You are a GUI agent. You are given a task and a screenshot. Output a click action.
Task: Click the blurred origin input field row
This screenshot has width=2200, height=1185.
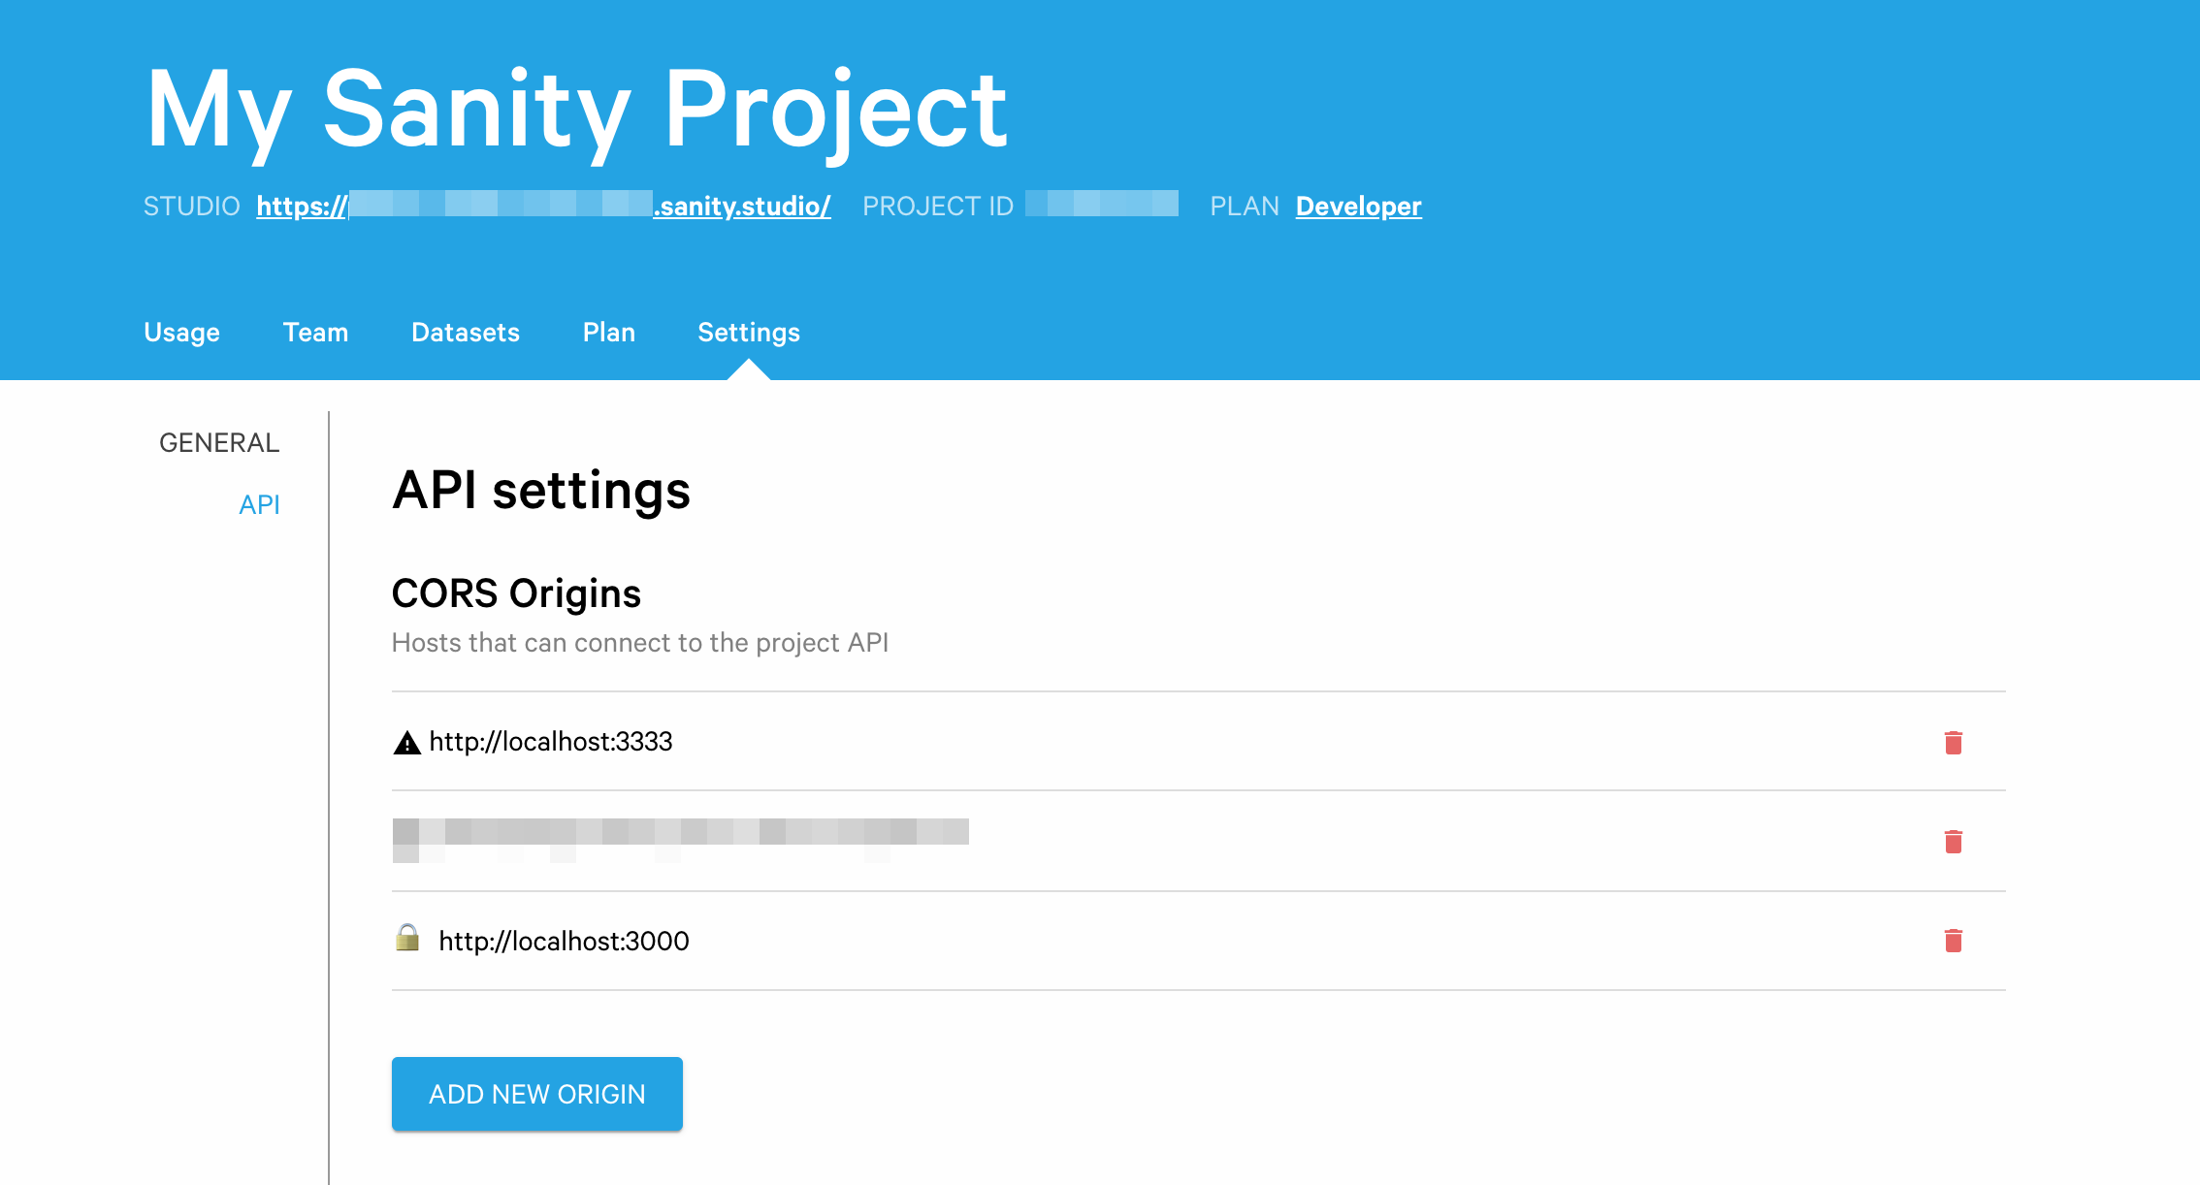[682, 841]
